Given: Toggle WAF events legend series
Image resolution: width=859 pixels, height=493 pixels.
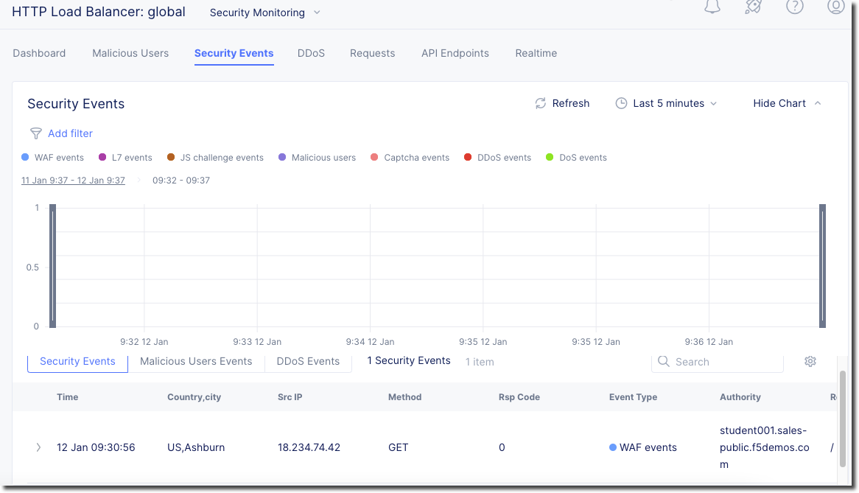Looking at the screenshot, I should 52,158.
